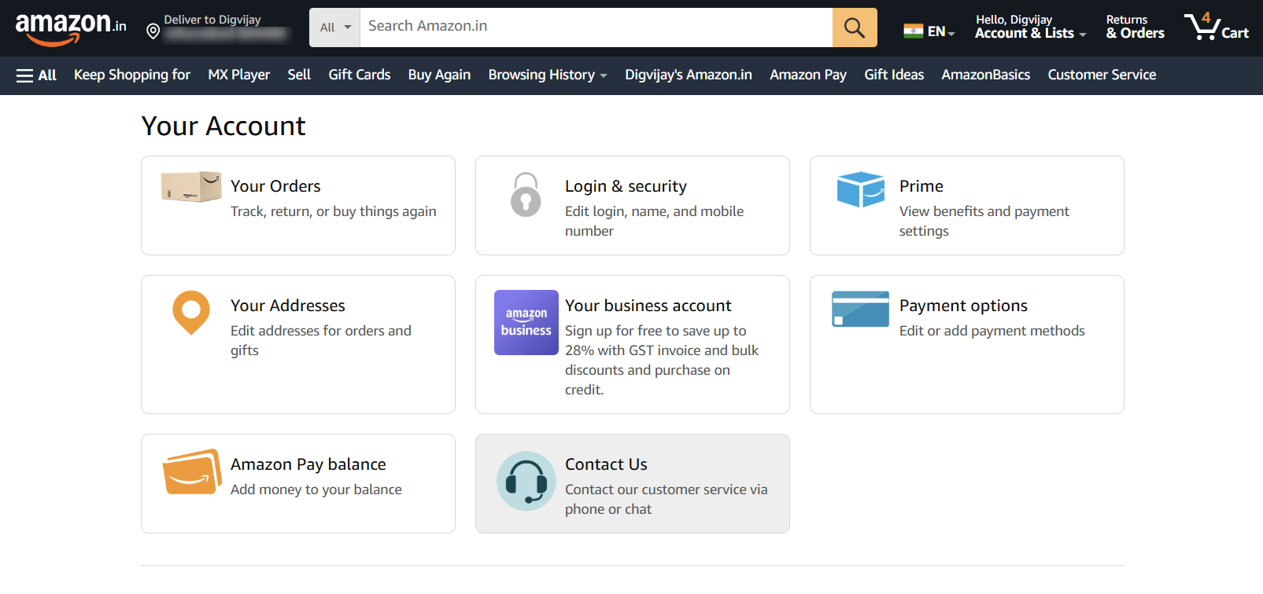Click the Your Account page heading
The width and height of the screenshot is (1263, 594).
223,126
